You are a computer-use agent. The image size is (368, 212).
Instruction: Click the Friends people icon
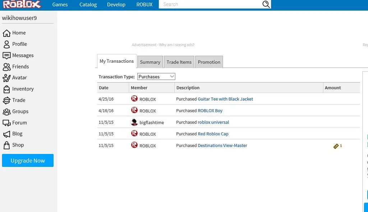pyautogui.click(x=6, y=67)
